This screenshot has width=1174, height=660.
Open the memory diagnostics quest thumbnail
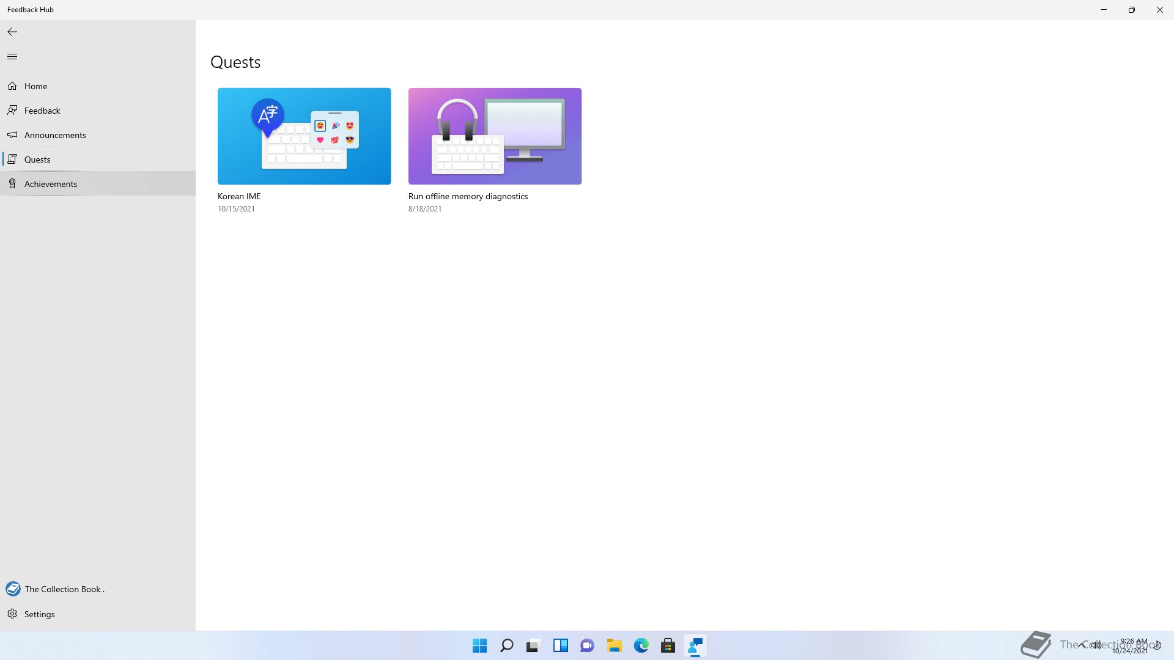click(x=495, y=136)
